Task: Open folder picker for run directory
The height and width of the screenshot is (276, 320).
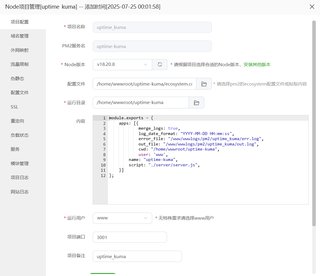Action: tap(196, 103)
